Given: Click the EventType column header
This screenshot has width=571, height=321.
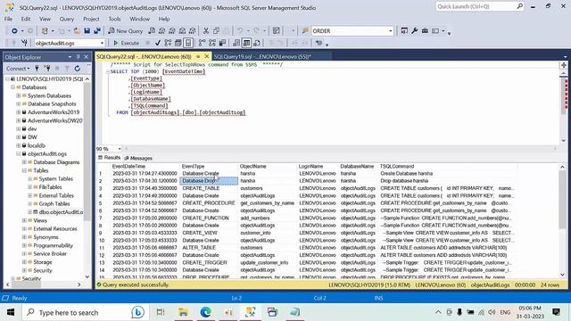Looking at the screenshot, I should click(193, 167).
